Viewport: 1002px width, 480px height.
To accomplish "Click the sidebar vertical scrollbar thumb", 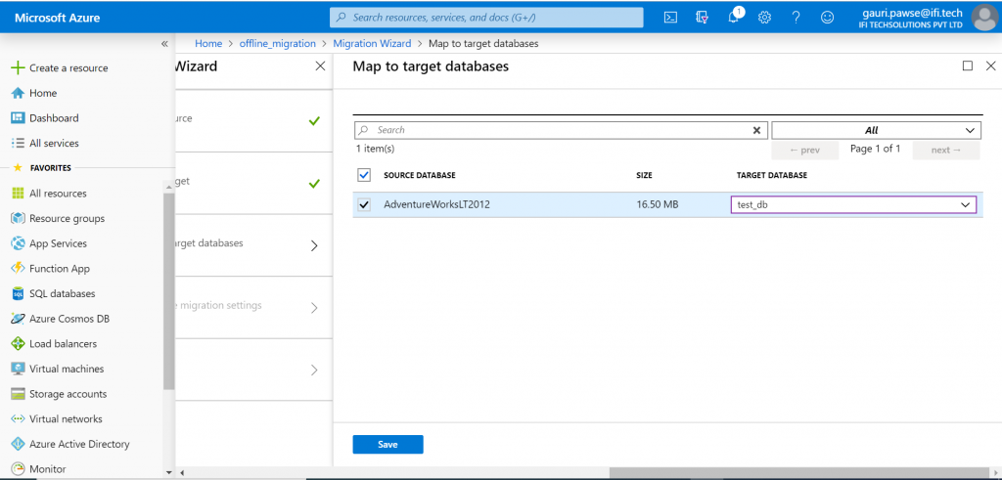I will [x=168, y=290].
